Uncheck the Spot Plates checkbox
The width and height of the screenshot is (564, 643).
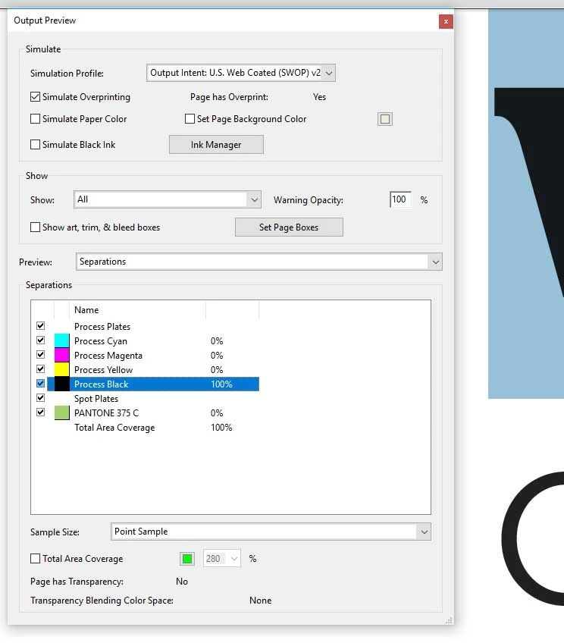pyautogui.click(x=41, y=398)
